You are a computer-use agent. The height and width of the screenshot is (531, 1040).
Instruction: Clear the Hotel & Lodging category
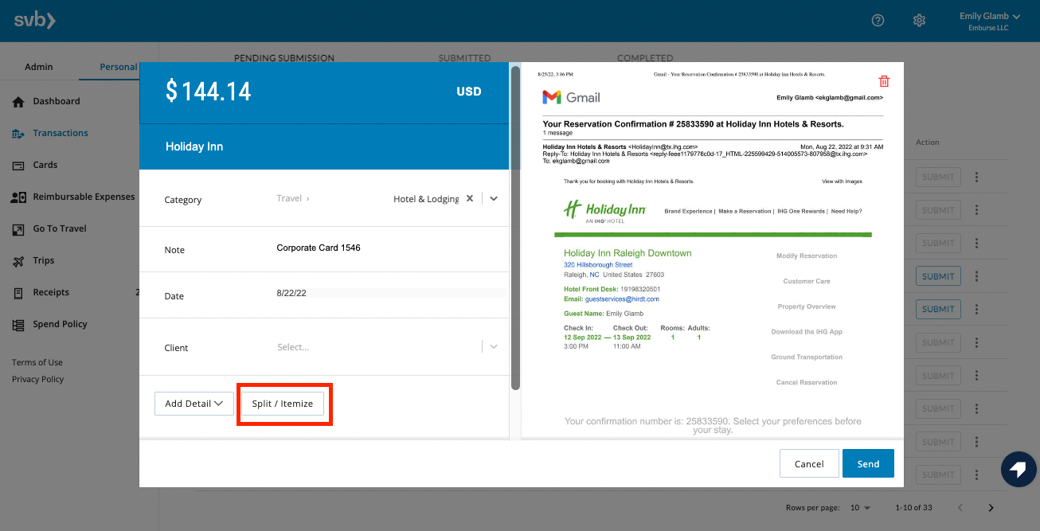(x=470, y=198)
